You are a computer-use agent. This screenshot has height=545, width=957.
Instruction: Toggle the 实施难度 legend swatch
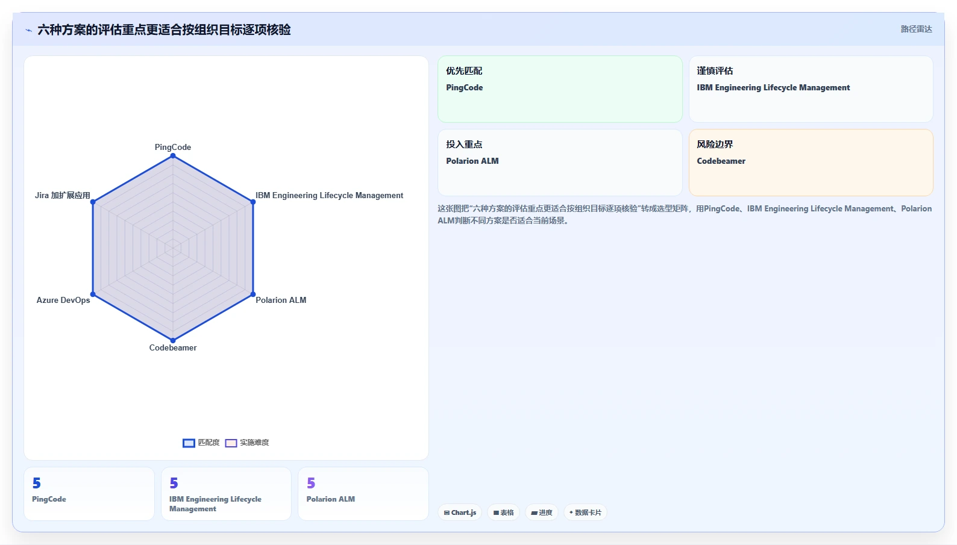(x=231, y=443)
